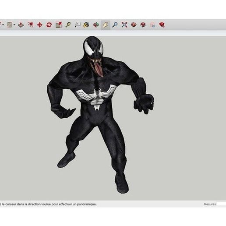Click the Send to LayOut icon
Screen dimensions: 226x226
[x=153, y=25]
